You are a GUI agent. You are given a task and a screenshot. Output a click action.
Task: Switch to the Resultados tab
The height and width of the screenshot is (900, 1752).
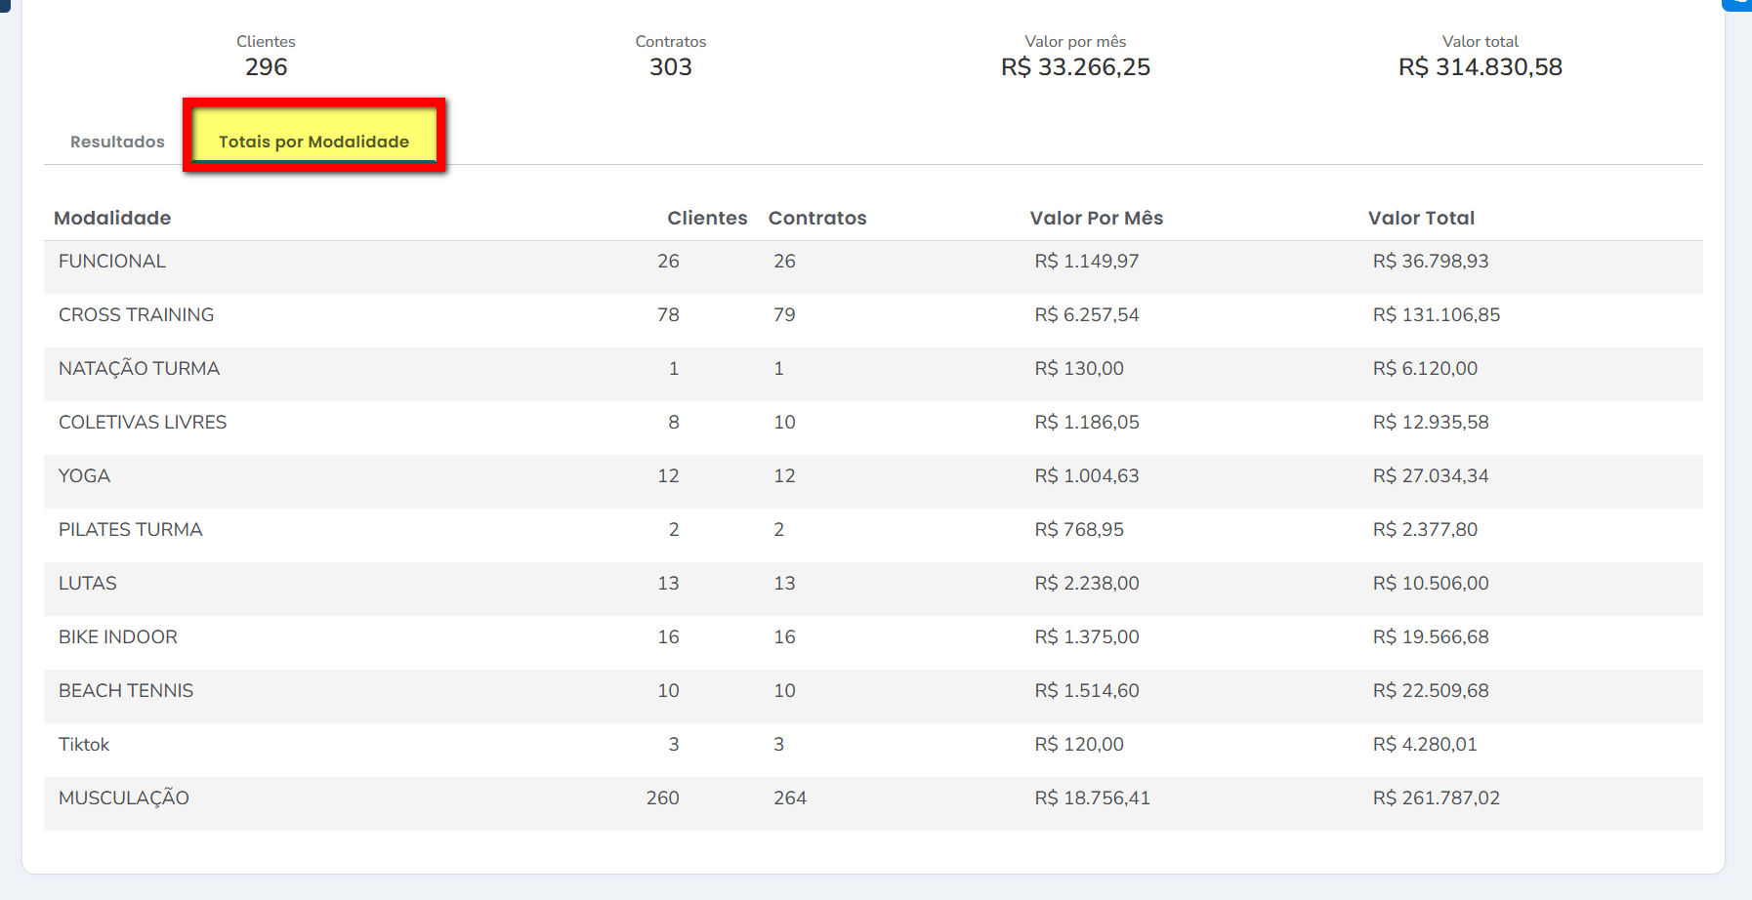117,142
